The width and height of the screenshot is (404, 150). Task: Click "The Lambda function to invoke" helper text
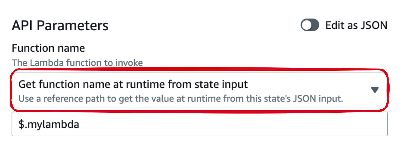pyautogui.click(x=77, y=63)
